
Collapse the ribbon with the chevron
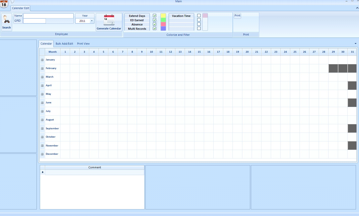(357, 8)
